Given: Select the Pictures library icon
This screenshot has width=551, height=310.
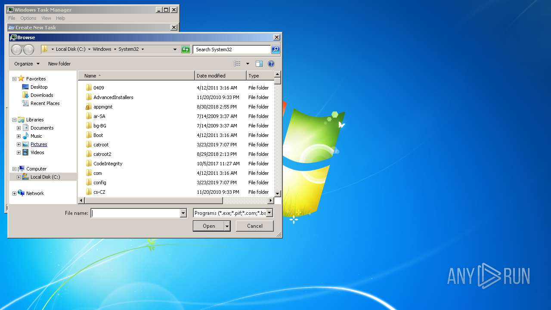Looking at the screenshot, I should click(x=25, y=144).
